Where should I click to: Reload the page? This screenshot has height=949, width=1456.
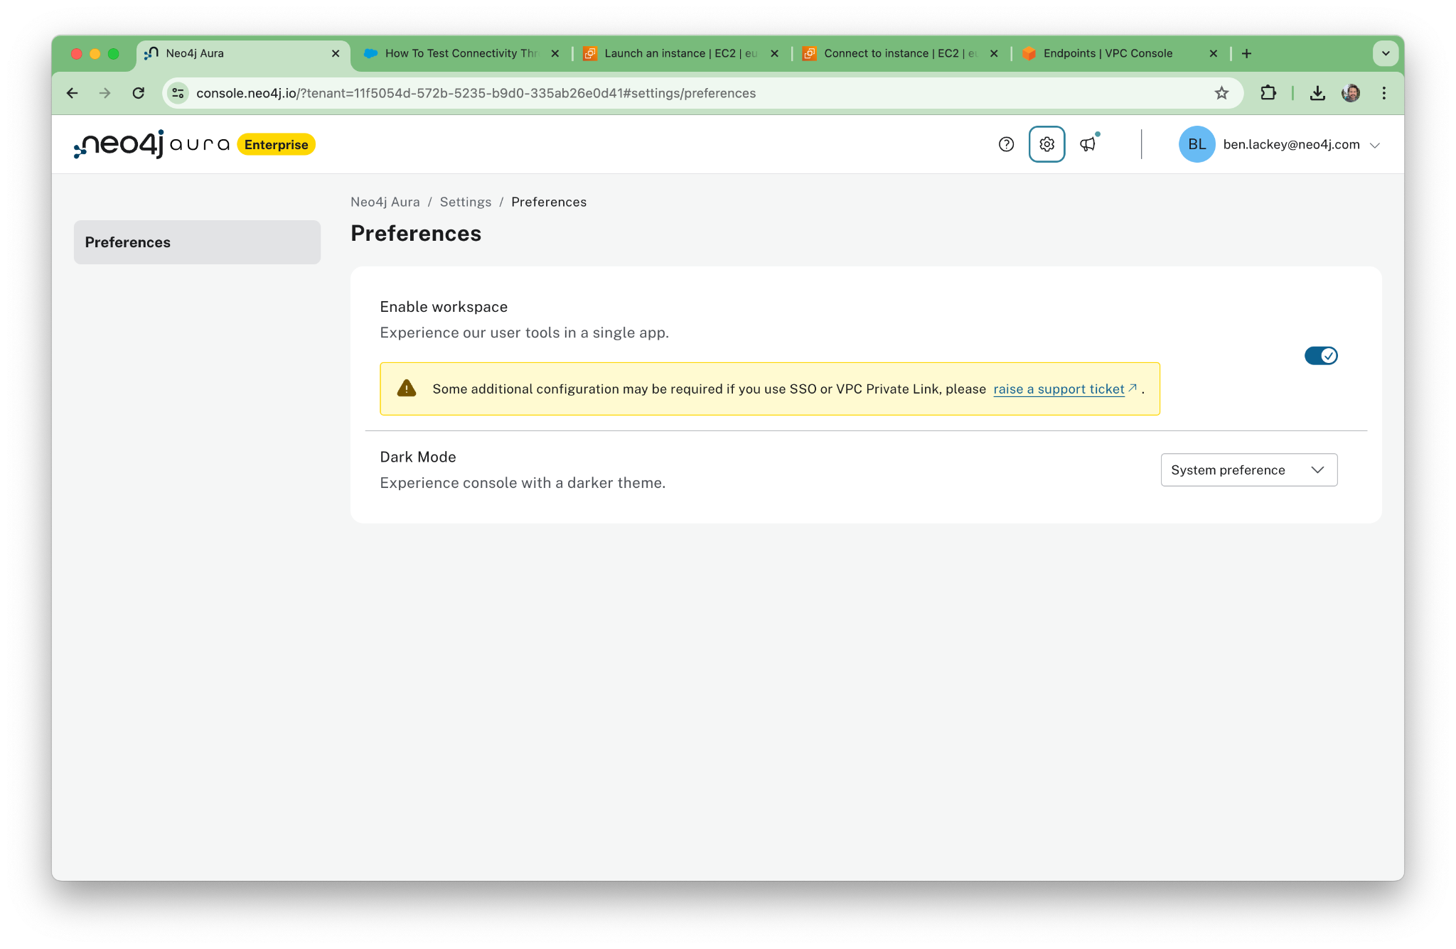139,93
